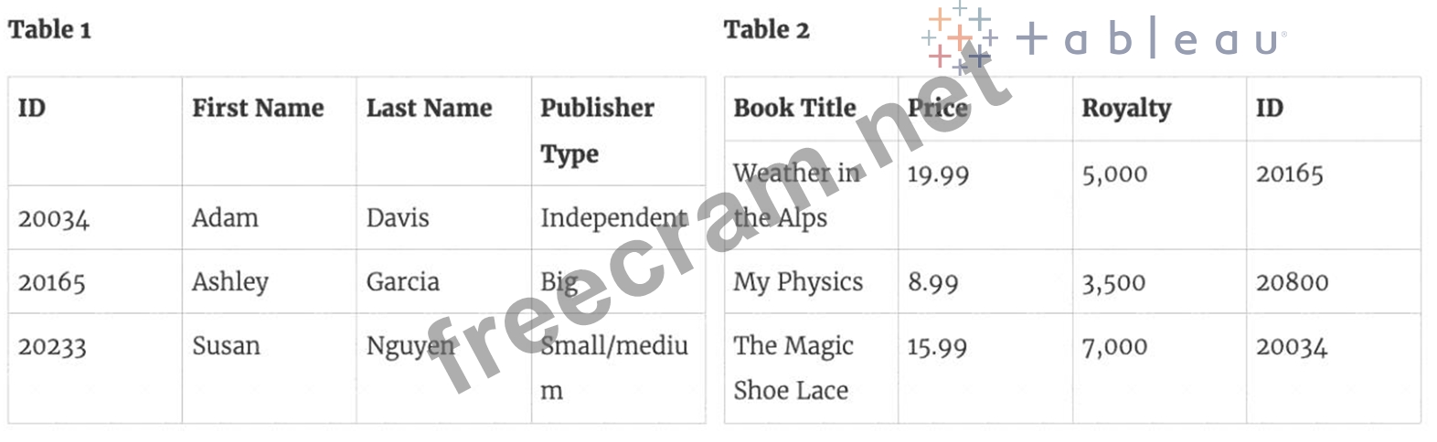Select the 7,000 royalty cell
Viewport: 1437px width, 442px height.
click(x=1113, y=347)
